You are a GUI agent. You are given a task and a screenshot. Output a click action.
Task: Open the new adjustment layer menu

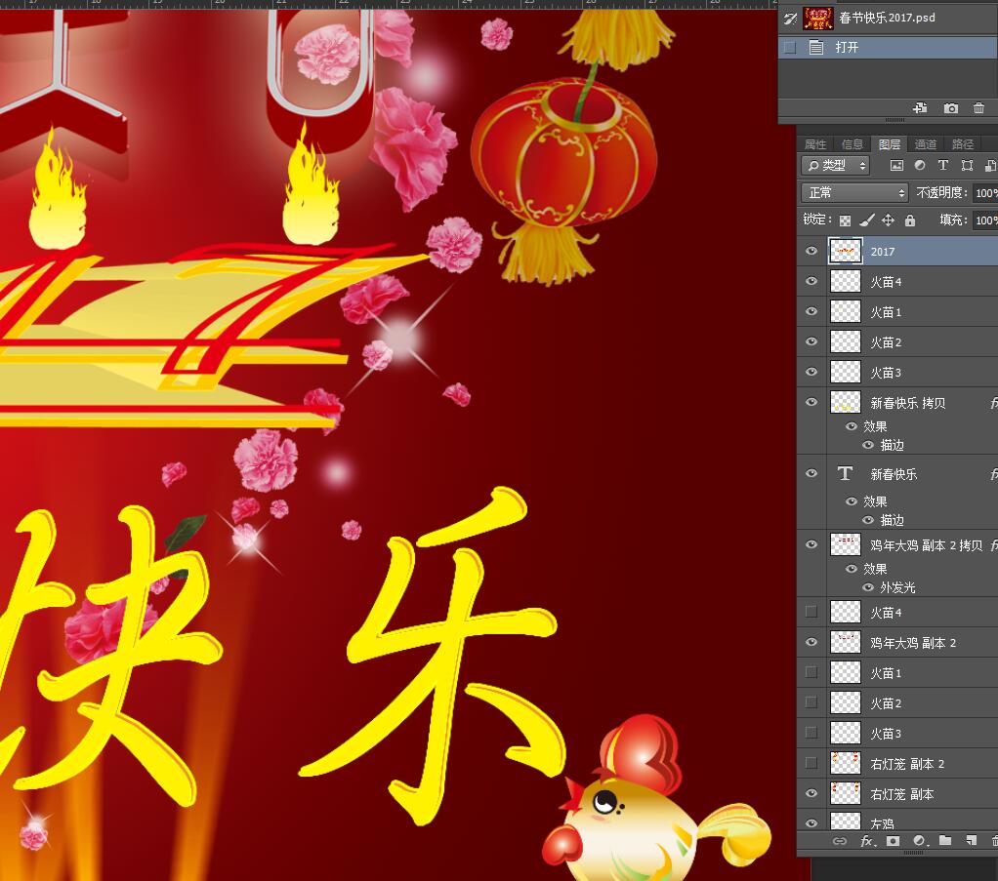click(920, 841)
